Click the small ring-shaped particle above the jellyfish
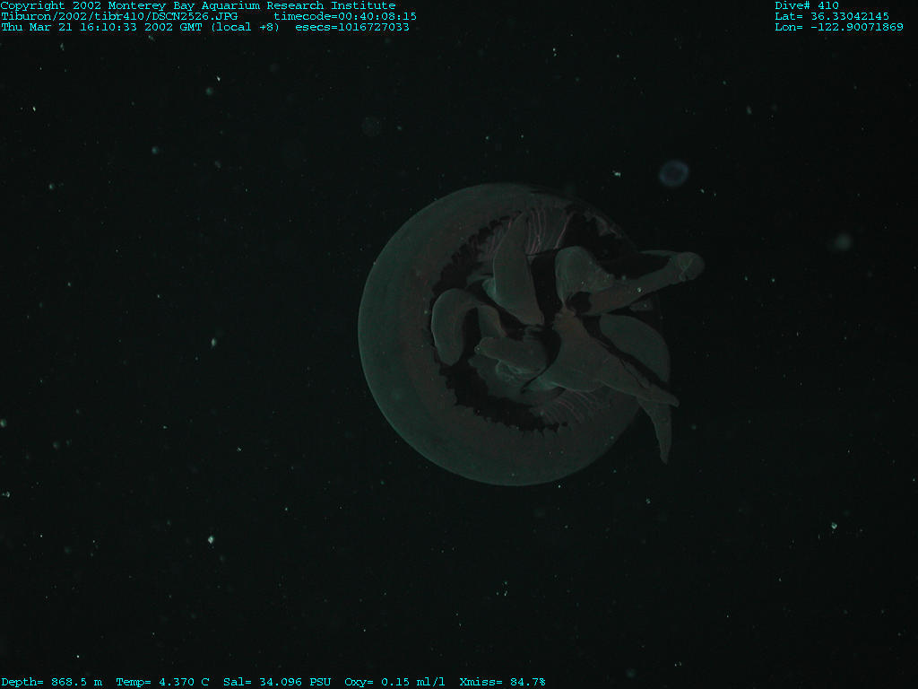The width and height of the screenshot is (918, 689). pyautogui.click(x=673, y=173)
